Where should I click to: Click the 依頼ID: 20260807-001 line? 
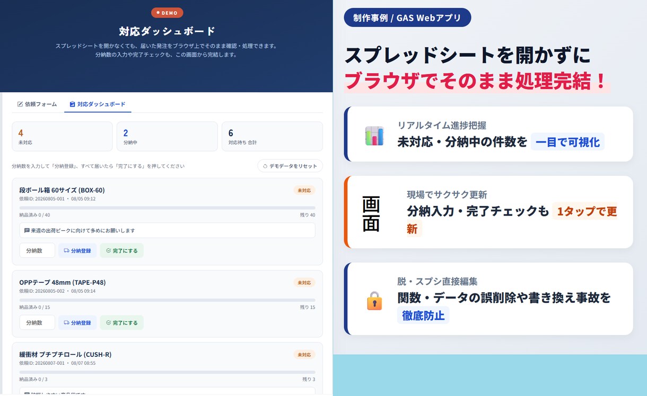(57, 363)
